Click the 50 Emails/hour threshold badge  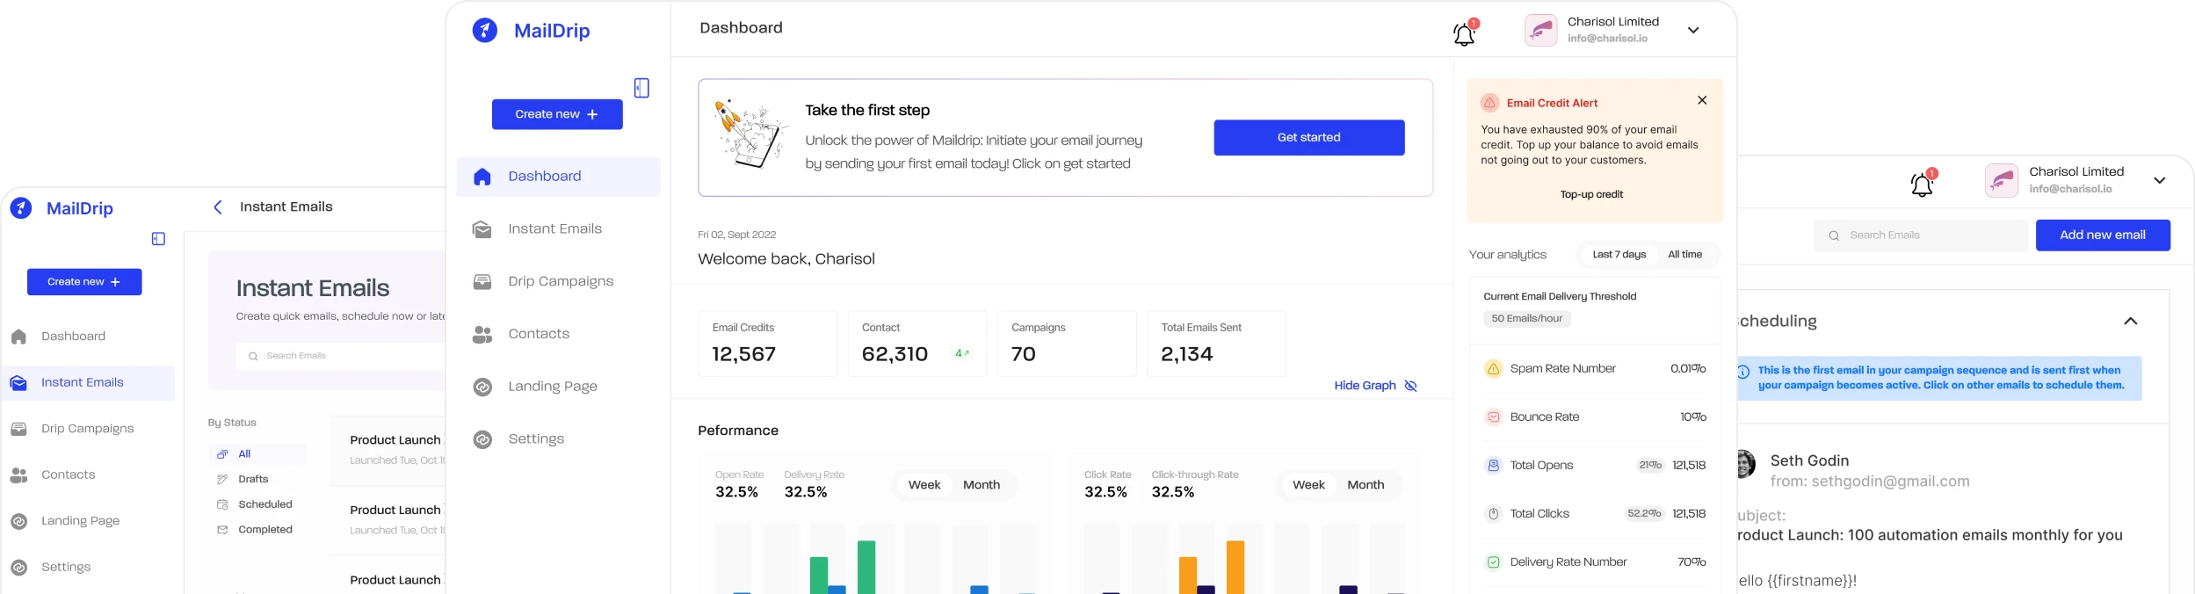click(1527, 319)
